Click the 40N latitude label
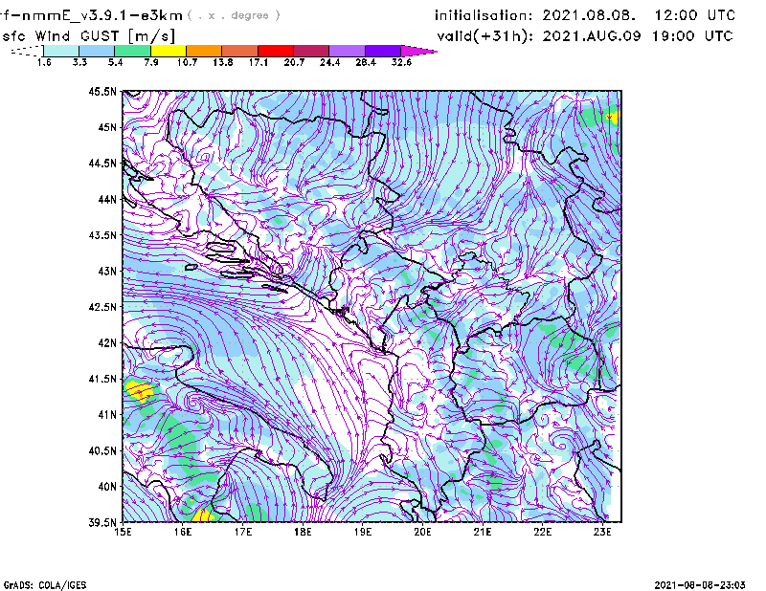Viewport: 766px width, 591px height. (x=107, y=487)
